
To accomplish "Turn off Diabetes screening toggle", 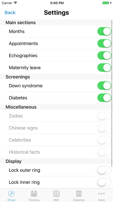I will point(104,98).
